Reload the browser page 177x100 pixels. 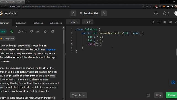tap(6, 6)
